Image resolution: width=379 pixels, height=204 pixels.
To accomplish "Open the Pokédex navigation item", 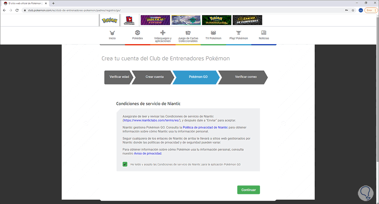I will 137,35.
